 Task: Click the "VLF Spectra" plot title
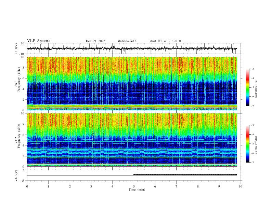[39, 41]
